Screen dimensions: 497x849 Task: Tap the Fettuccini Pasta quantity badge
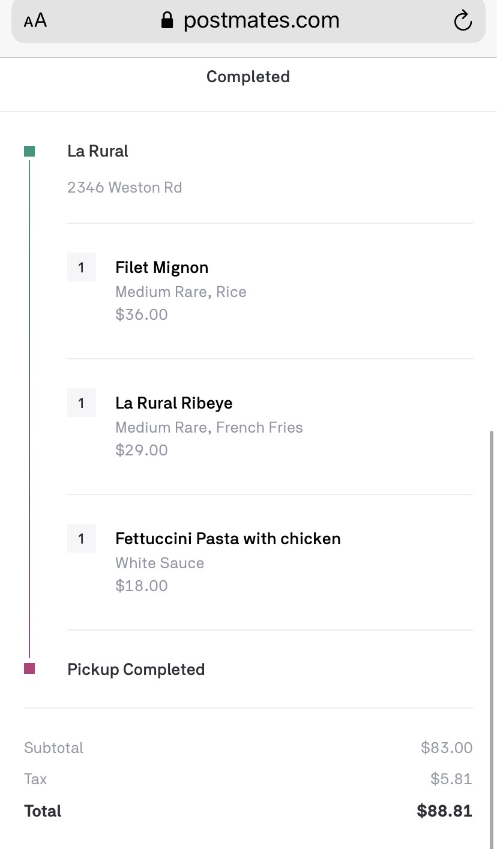[82, 539]
